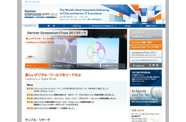Select the トップページ nav tab

30,26
